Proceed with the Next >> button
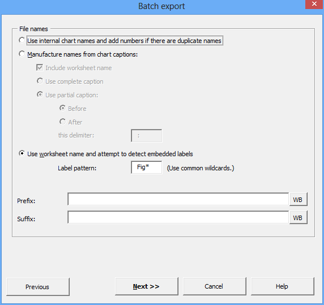This screenshot has width=324, height=305. (147, 286)
